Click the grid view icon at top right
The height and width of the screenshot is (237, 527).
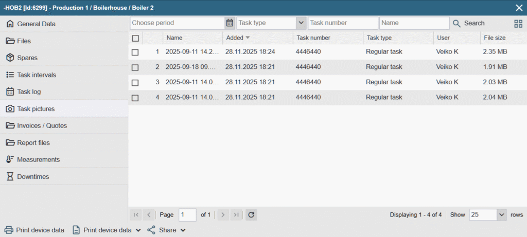(518, 23)
